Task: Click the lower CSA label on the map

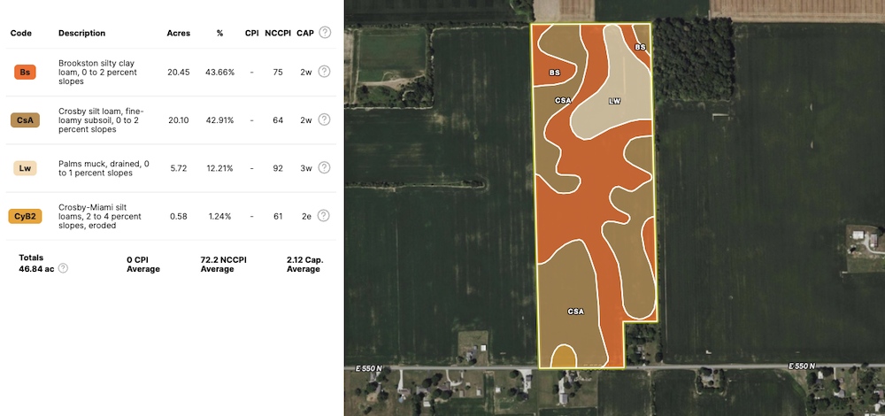Action: [576, 312]
